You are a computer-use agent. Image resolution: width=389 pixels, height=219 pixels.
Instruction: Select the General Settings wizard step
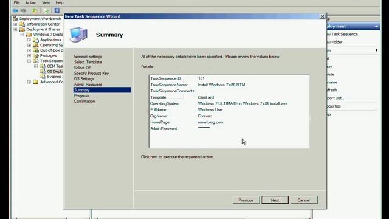(88, 57)
